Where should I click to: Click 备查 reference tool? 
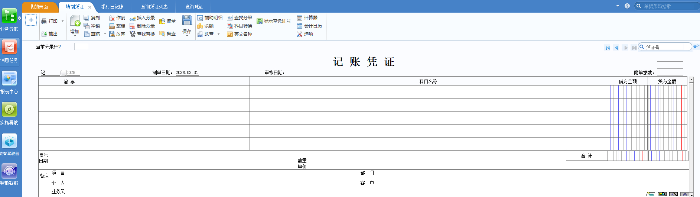[167, 33]
